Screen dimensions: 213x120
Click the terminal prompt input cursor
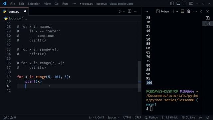(151, 109)
